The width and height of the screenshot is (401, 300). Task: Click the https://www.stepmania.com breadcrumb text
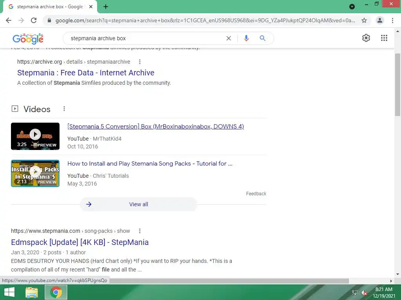[x=45, y=231]
